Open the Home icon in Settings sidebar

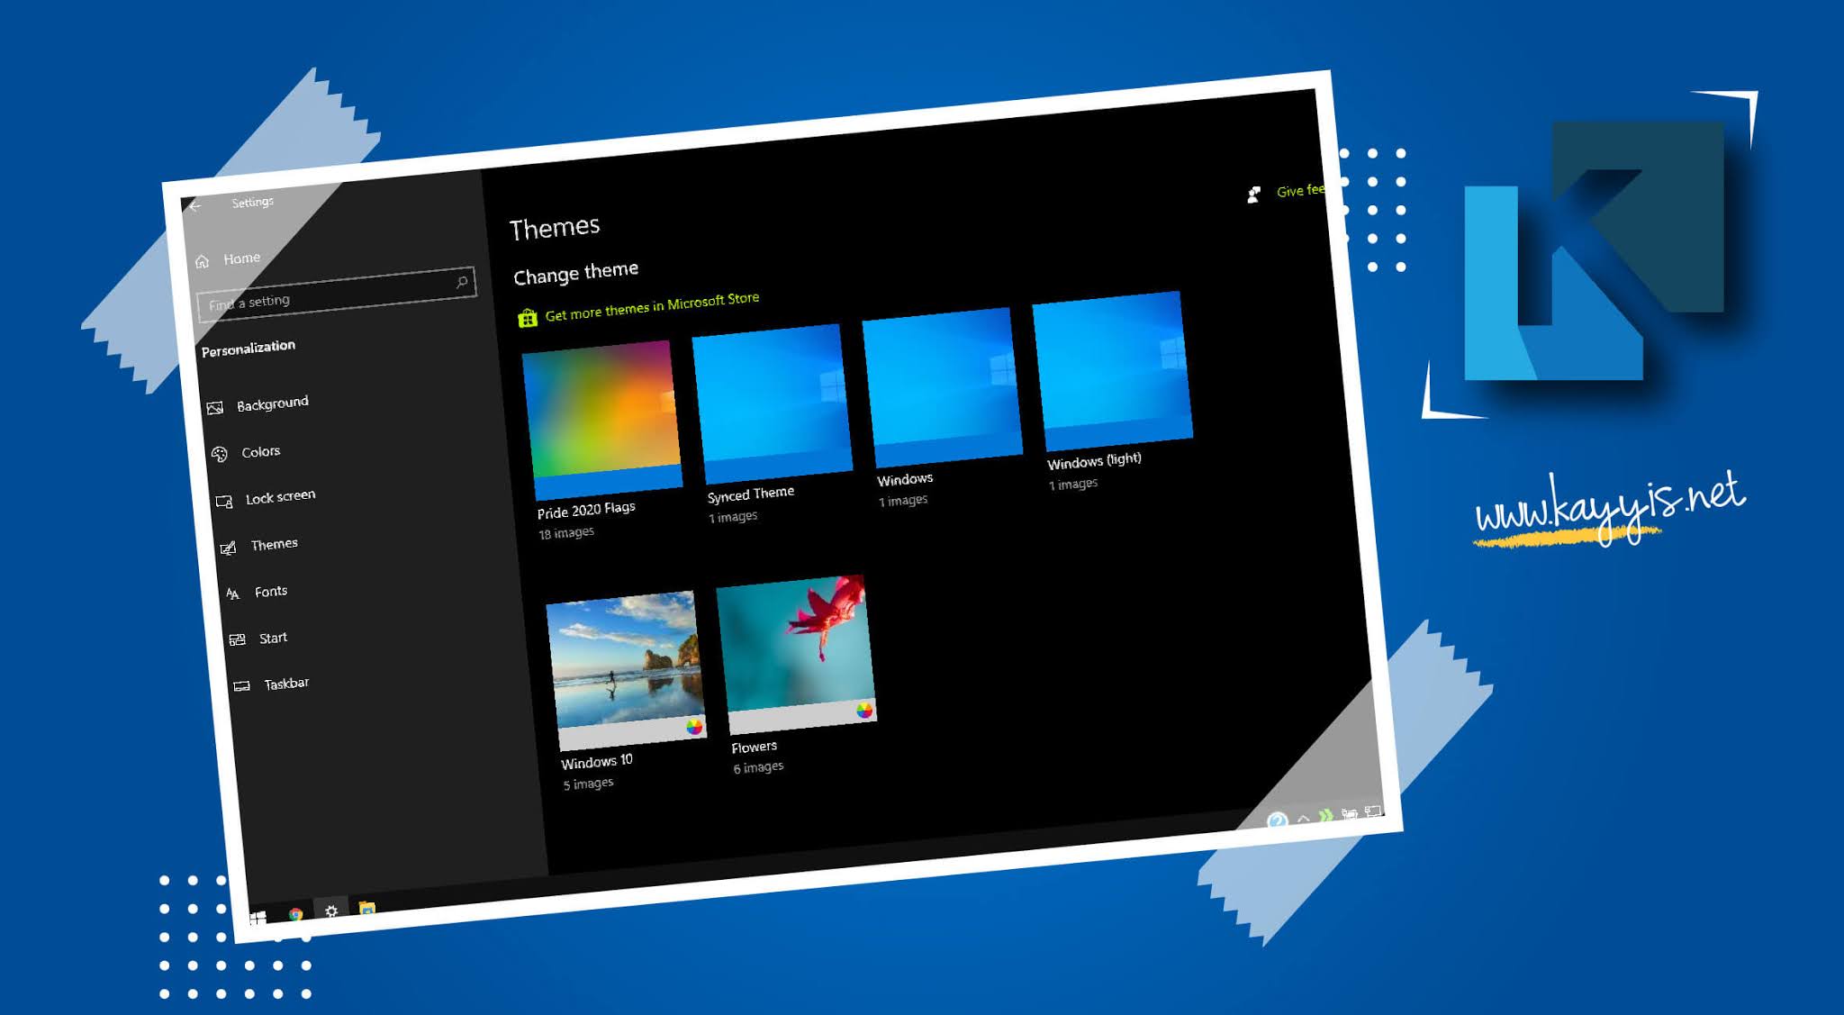203,261
